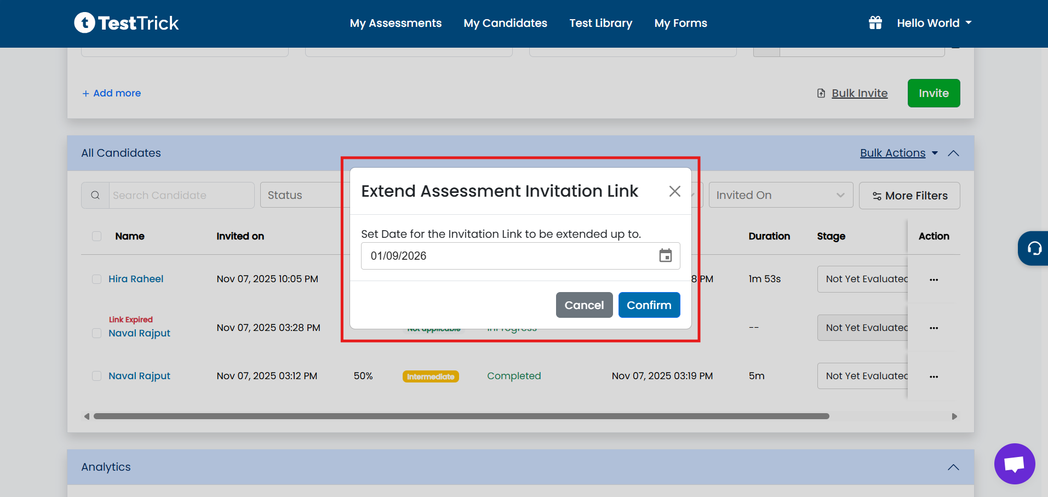This screenshot has width=1048, height=497.
Task: Open action menu for Nov 07 03:28 PM row
Action: (934, 328)
